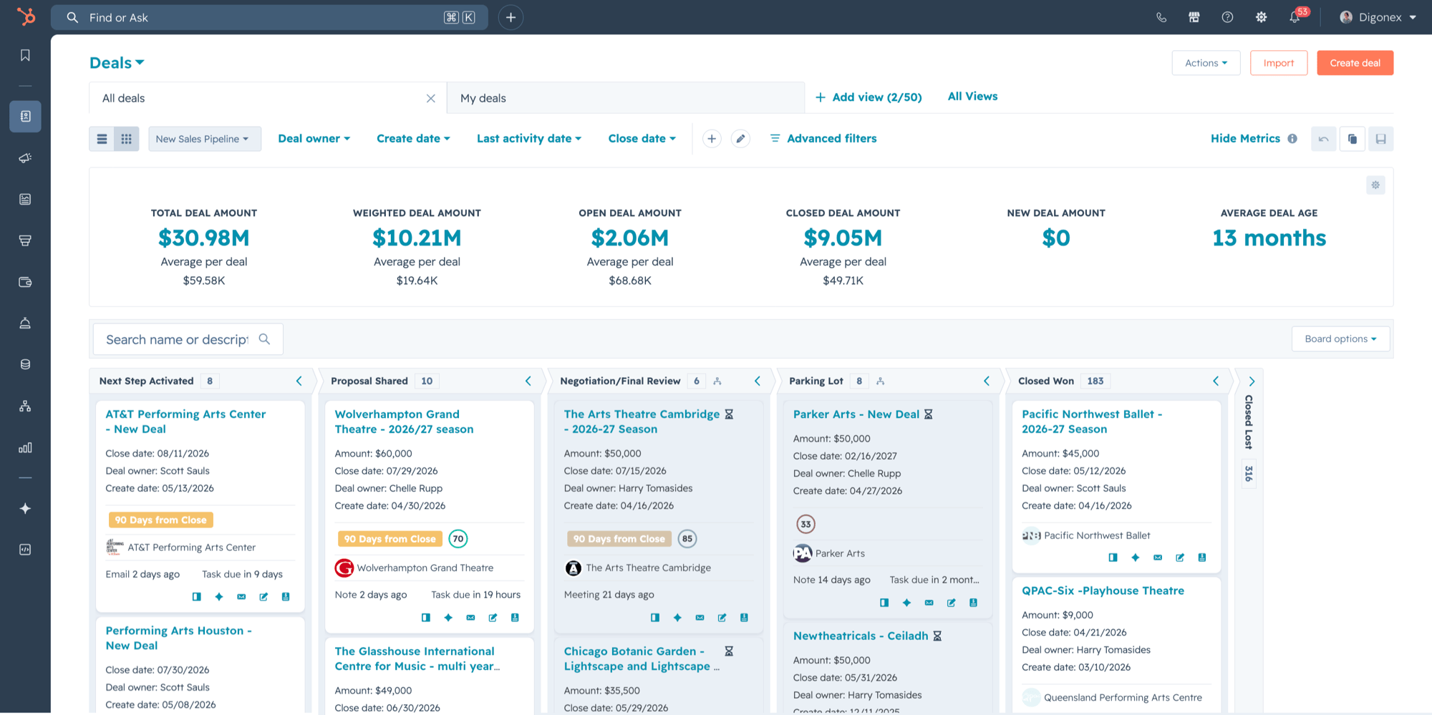Open All Views link

click(x=972, y=97)
